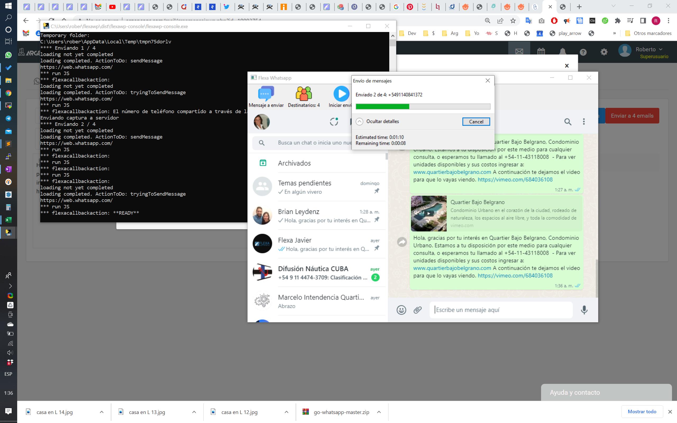Click the Enviar a 4 emails button
The image size is (677, 423).
[x=632, y=116]
